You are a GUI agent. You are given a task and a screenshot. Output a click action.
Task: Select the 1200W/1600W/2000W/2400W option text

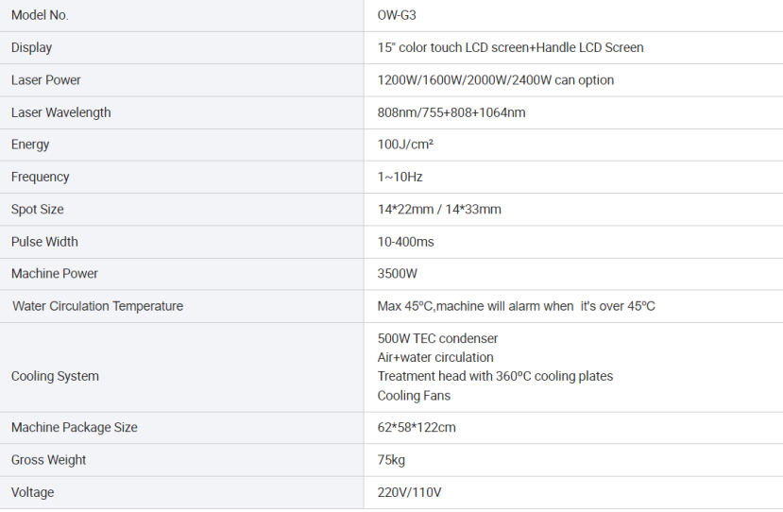click(495, 80)
